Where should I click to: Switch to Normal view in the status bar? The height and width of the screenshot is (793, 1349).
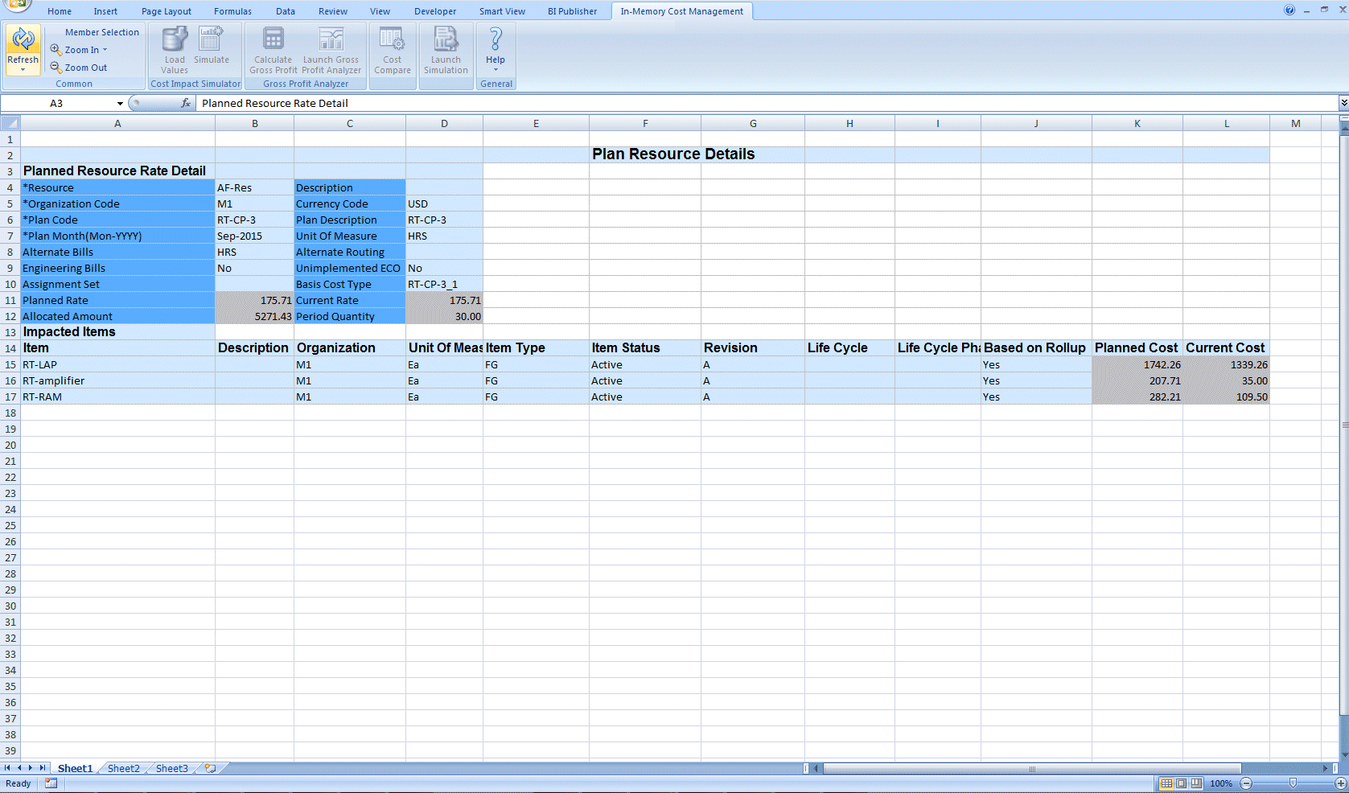tap(1166, 783)
